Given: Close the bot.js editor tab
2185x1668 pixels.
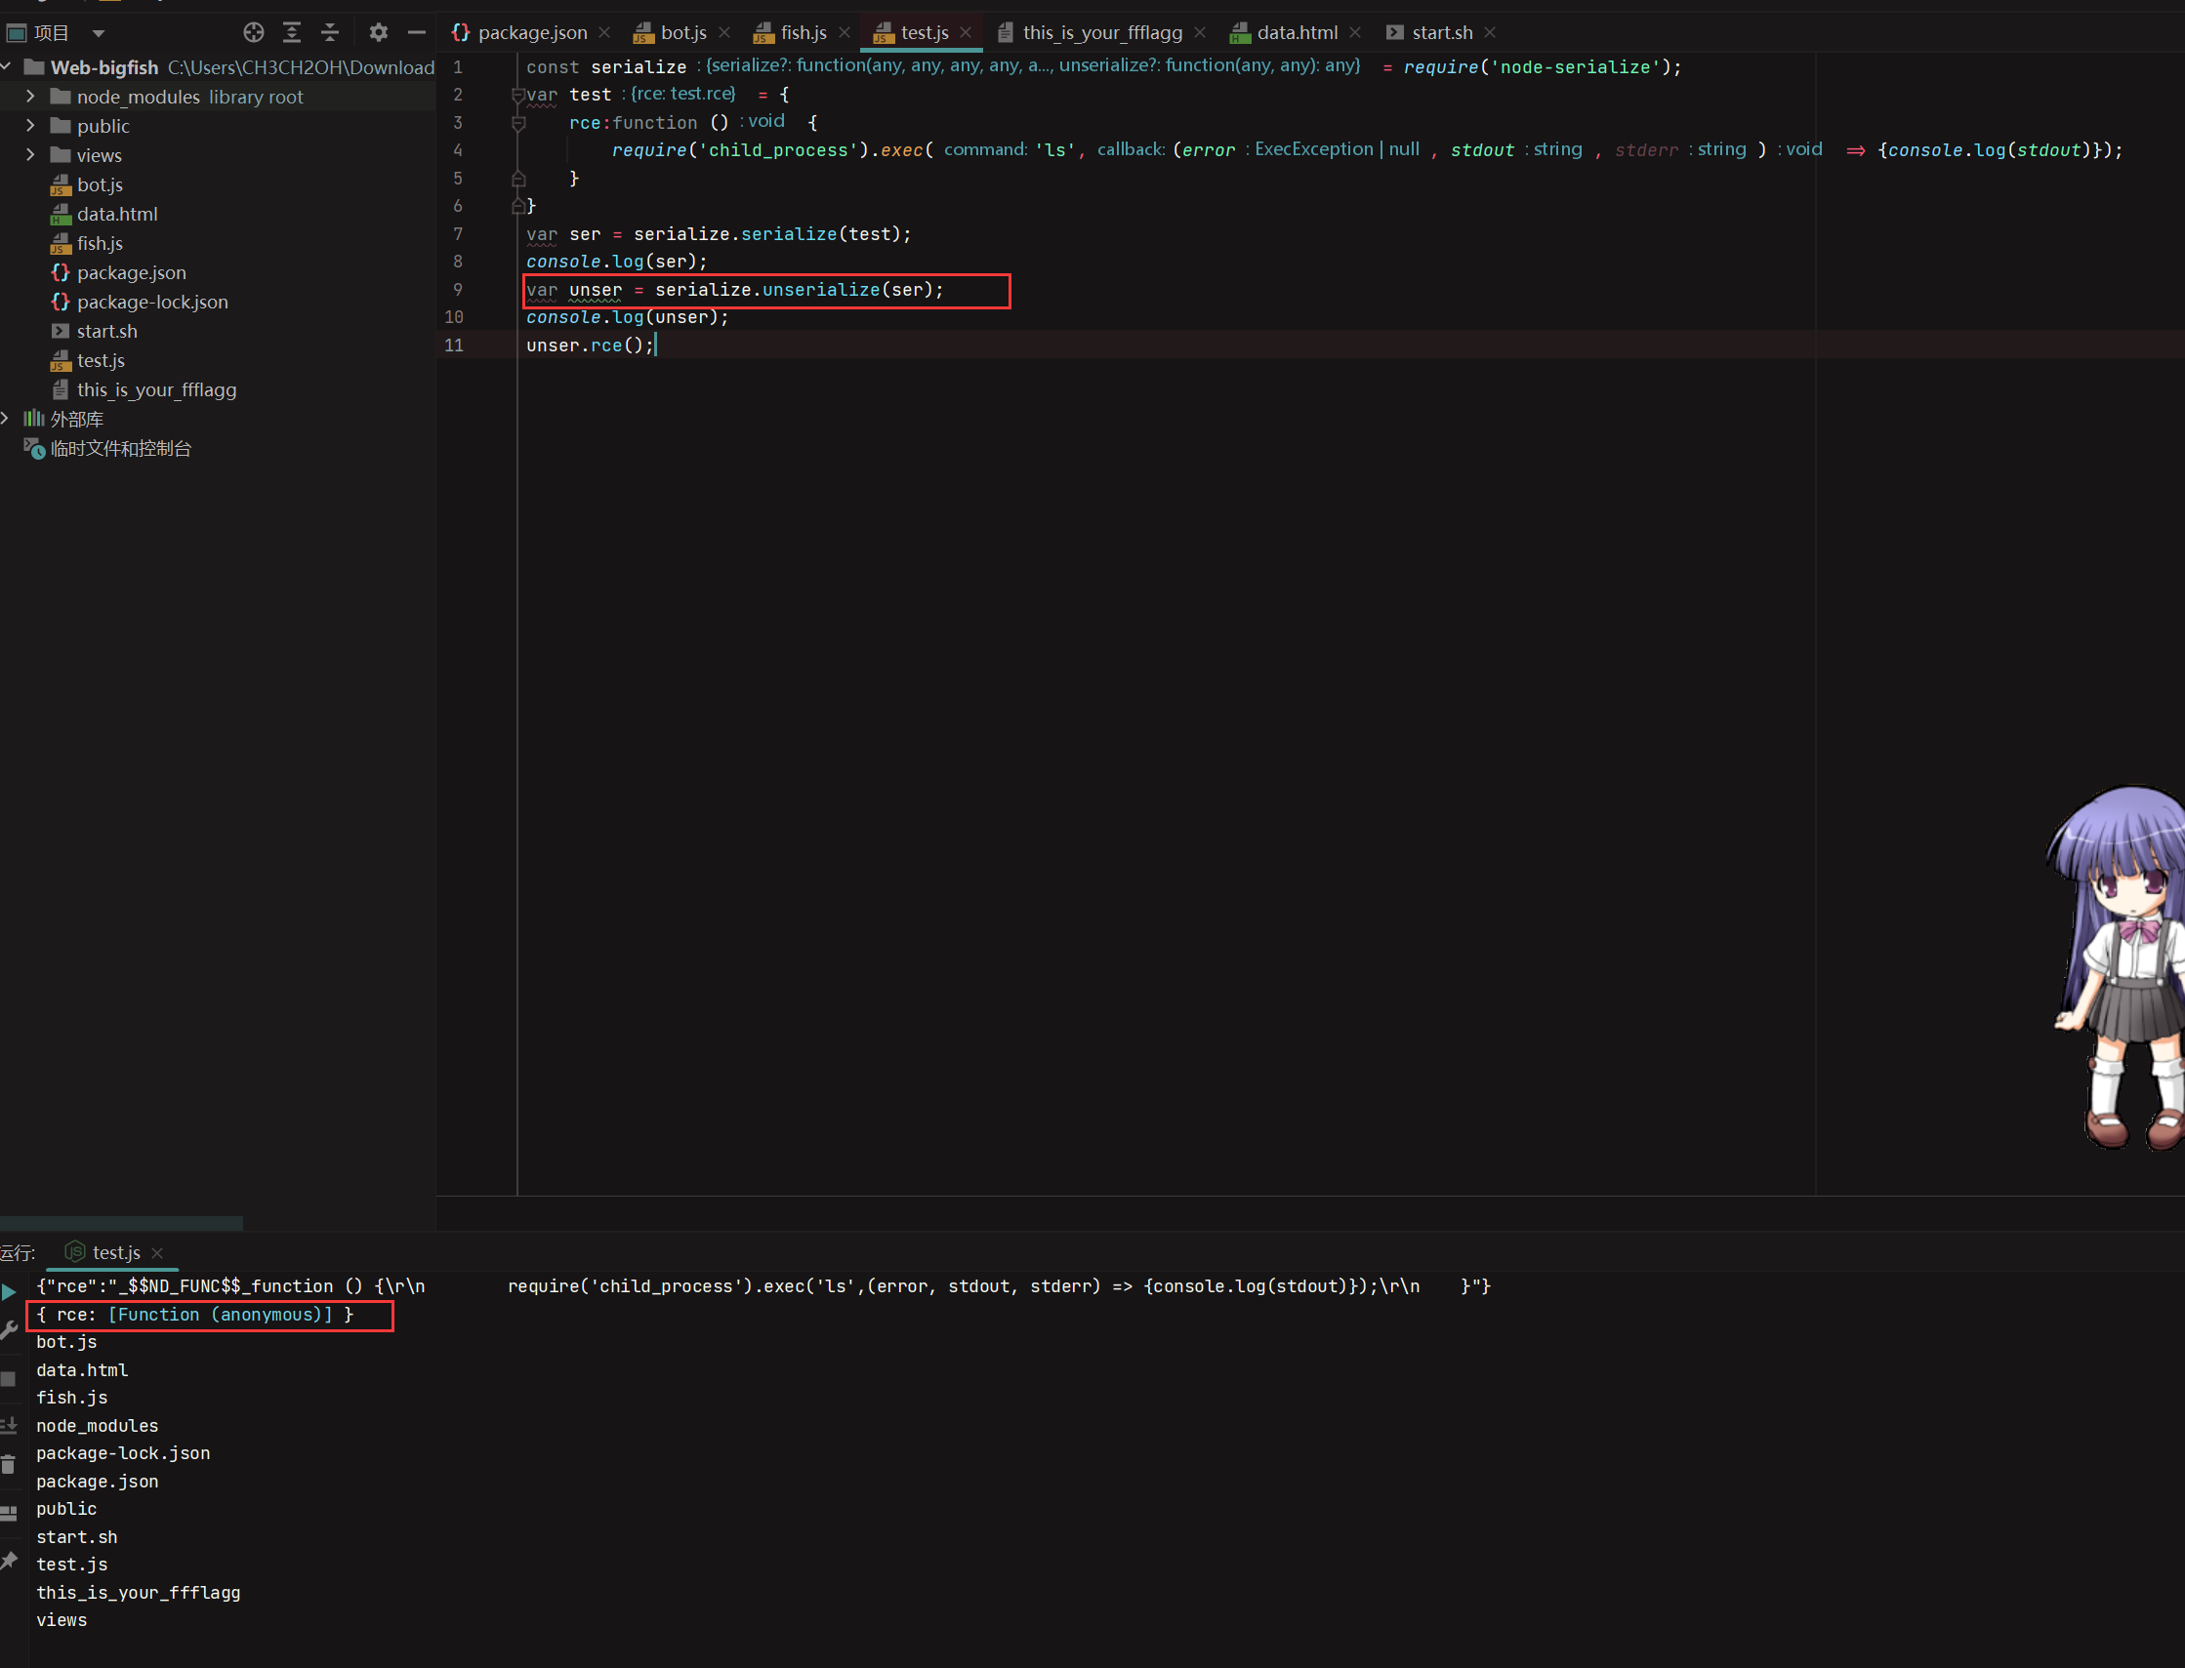Looking at the screenshot, I should 724,33.
